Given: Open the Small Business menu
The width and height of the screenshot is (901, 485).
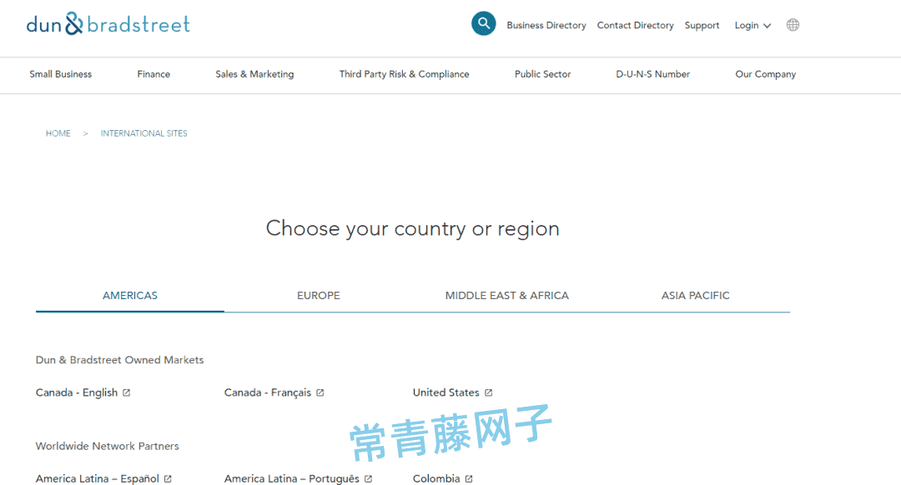Looking at the screenshot, I should (x=60, y=74).
